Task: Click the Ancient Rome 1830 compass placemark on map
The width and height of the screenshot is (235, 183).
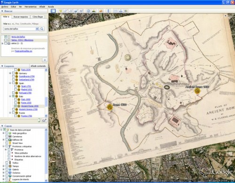Action: [x=197, y=91]
